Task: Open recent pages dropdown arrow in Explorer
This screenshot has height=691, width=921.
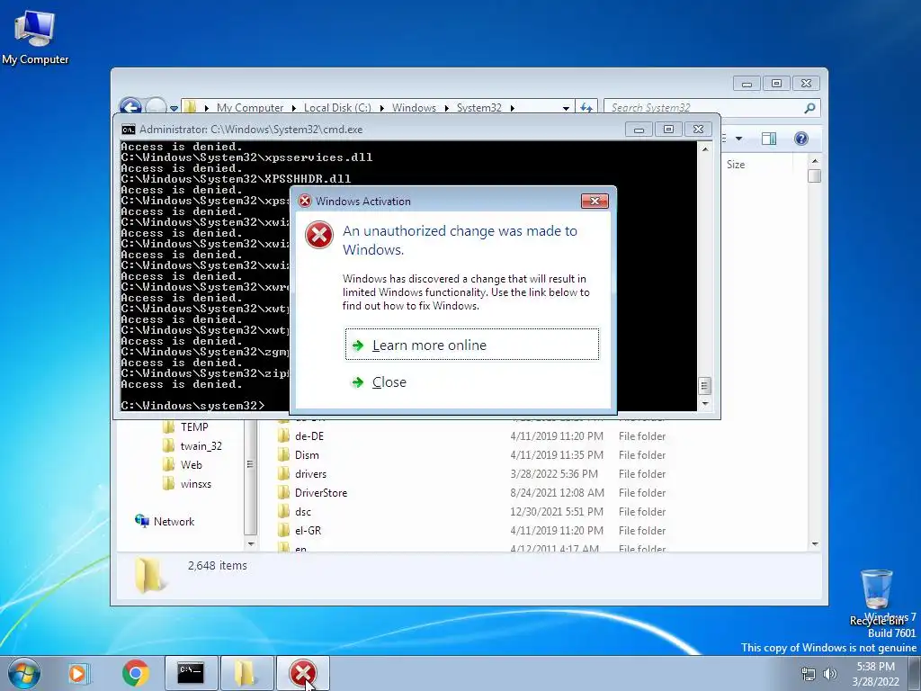Action: [x=174, y=108]
